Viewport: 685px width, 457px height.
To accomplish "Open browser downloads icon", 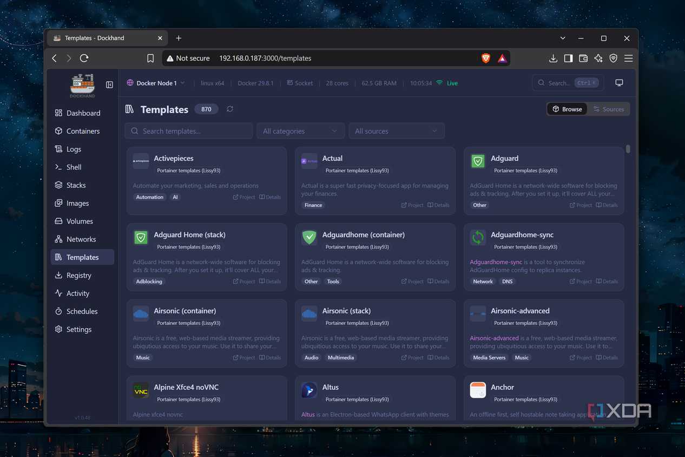I will point(553,58).
